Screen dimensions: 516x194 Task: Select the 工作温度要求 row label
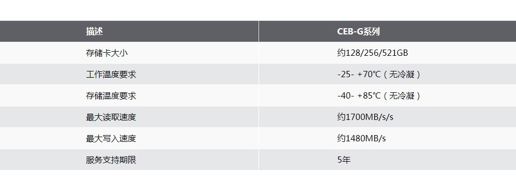point(111,74)
